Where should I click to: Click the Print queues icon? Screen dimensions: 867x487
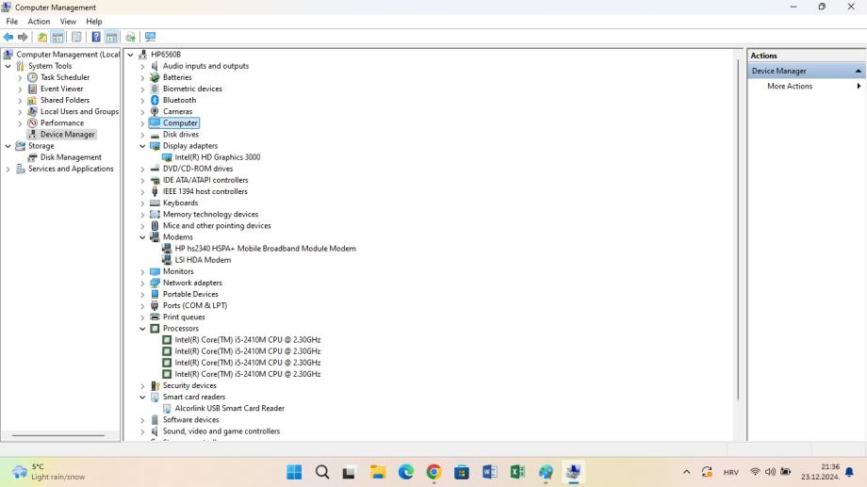(x=155, y=317)
